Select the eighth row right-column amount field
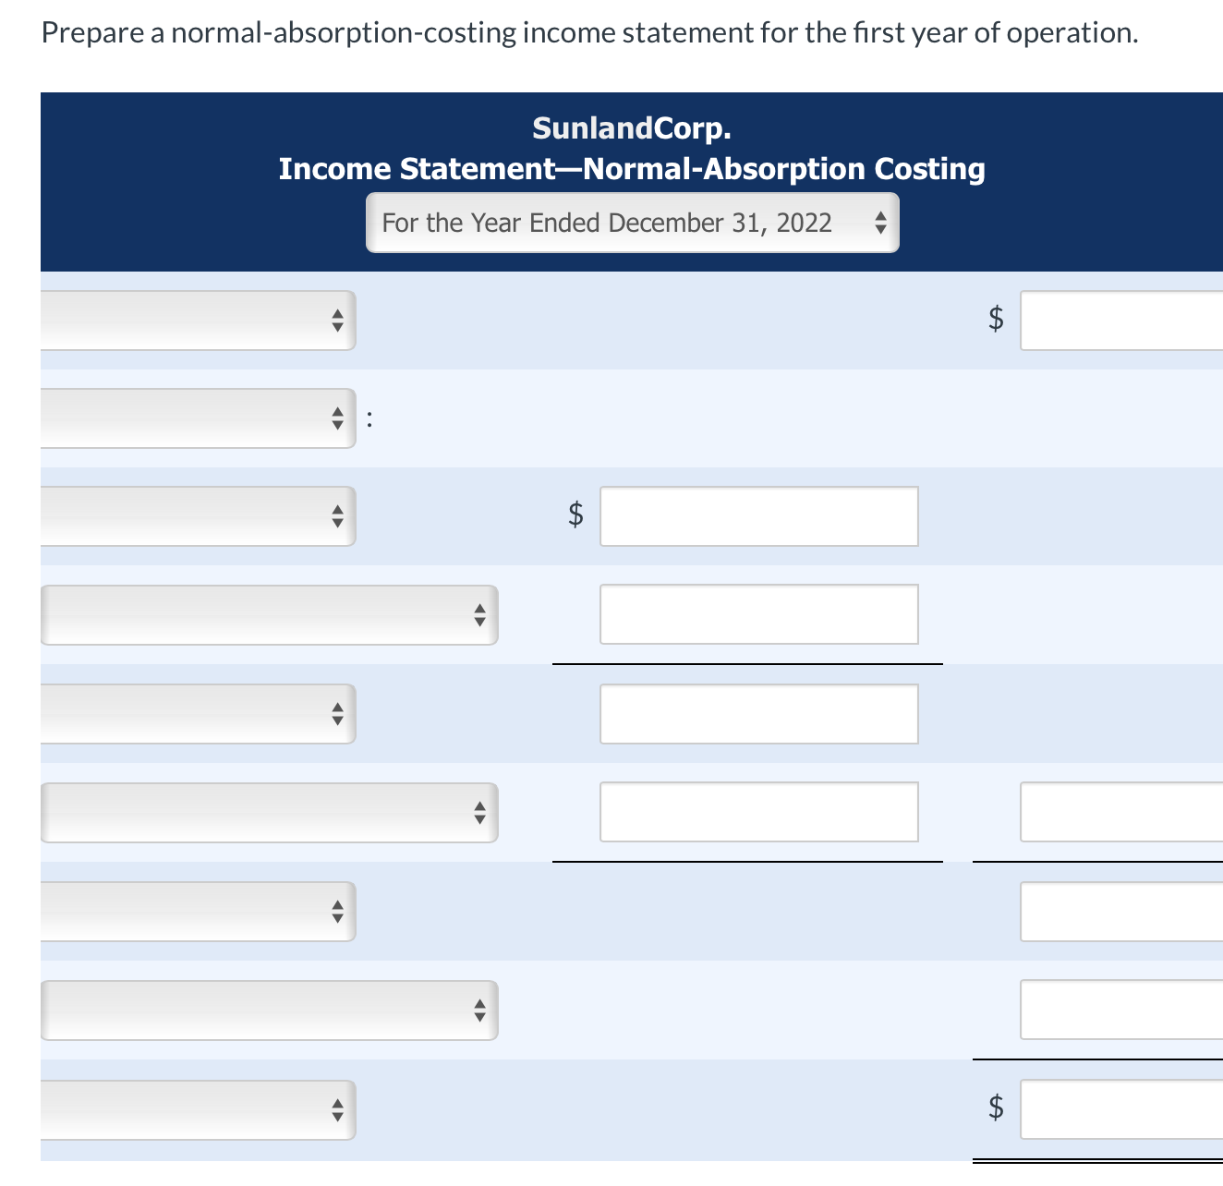 1121,1010
